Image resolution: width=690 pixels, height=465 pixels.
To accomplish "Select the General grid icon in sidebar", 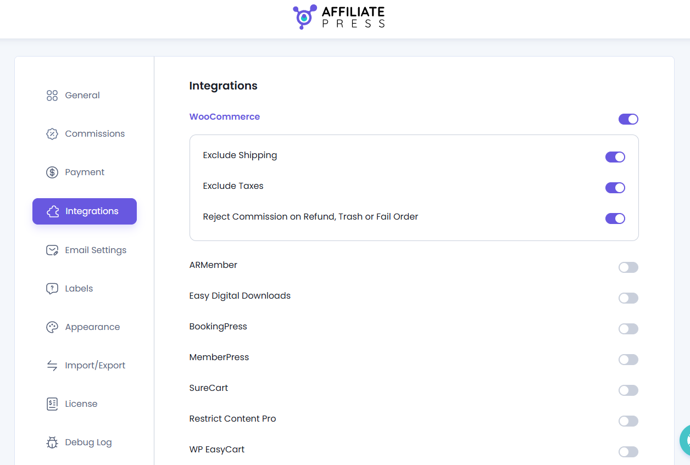I will pos(52,95).
